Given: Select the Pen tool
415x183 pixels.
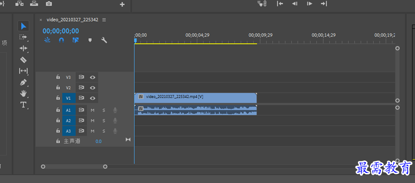Looking at the screenshot, I should [24, 82].
